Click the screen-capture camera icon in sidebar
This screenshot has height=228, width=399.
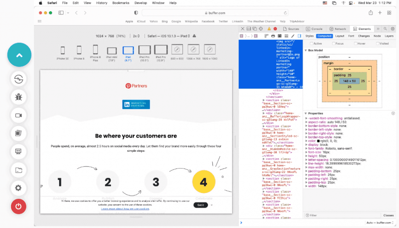[18, 115]
